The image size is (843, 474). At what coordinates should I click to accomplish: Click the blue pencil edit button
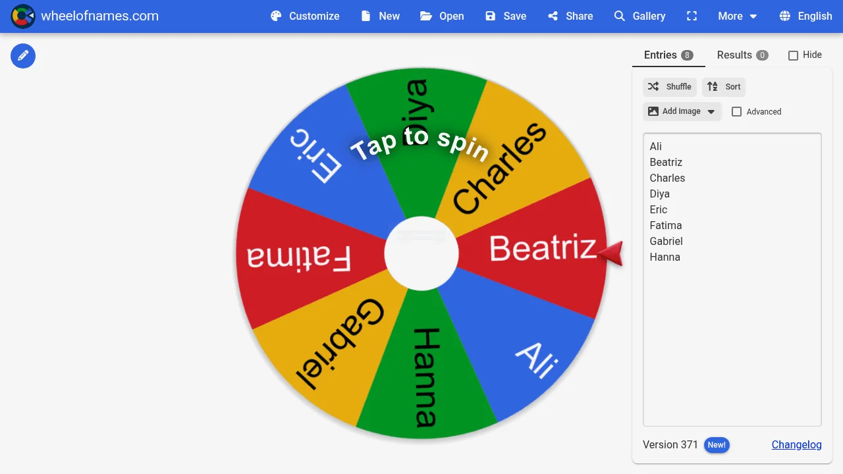click(x=23, y=56)
